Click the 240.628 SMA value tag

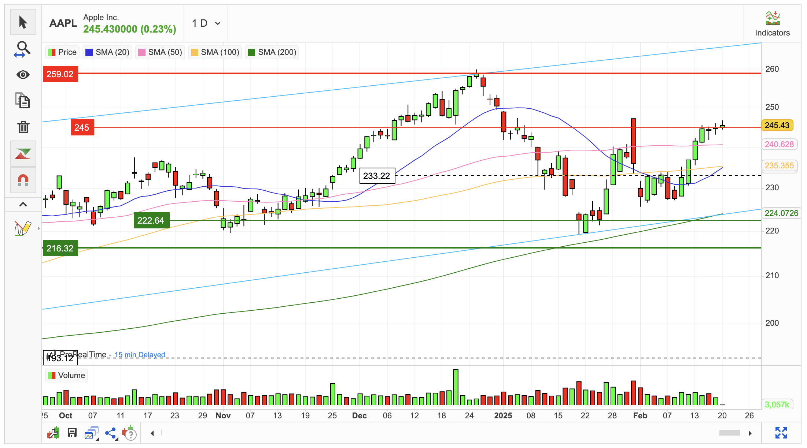[x=779, y=144]
